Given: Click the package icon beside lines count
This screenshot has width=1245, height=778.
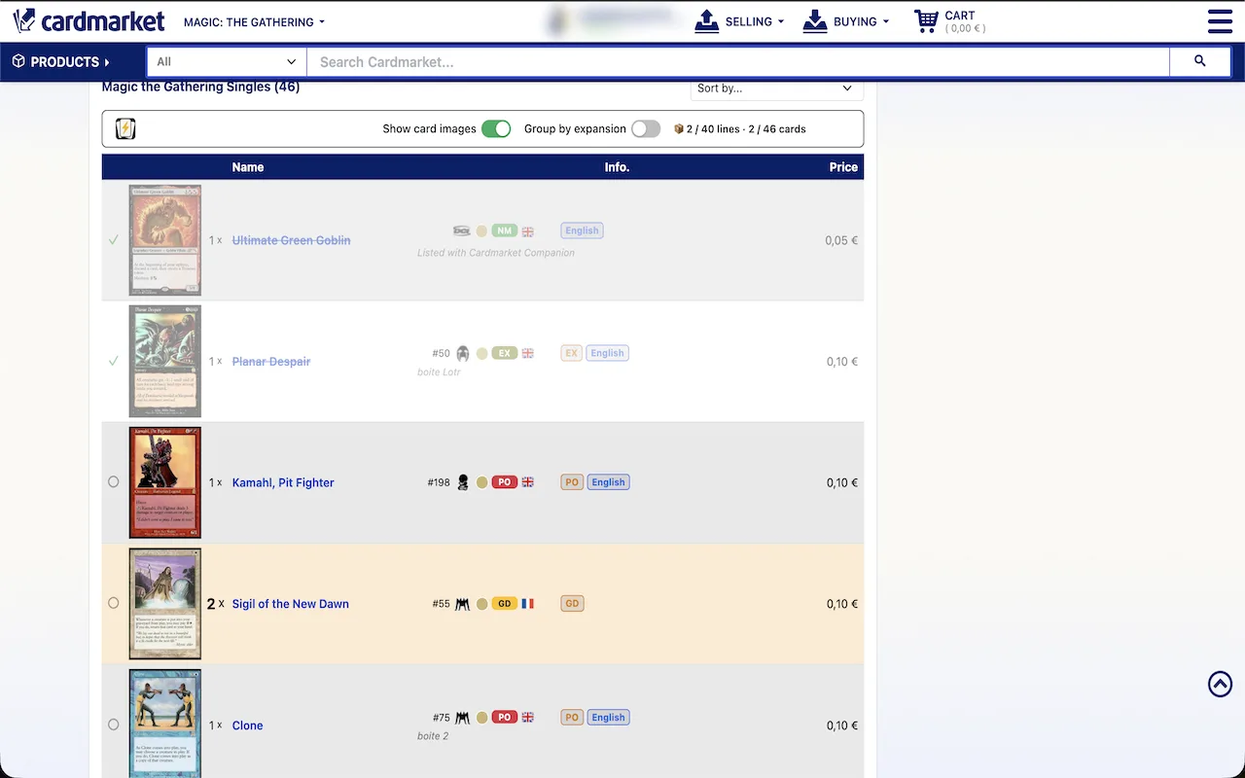Looking at the screenshot, I should click(679, 128).
